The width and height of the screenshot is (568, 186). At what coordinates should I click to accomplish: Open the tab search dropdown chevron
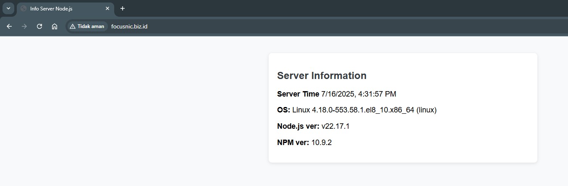[x=8, y=8]
